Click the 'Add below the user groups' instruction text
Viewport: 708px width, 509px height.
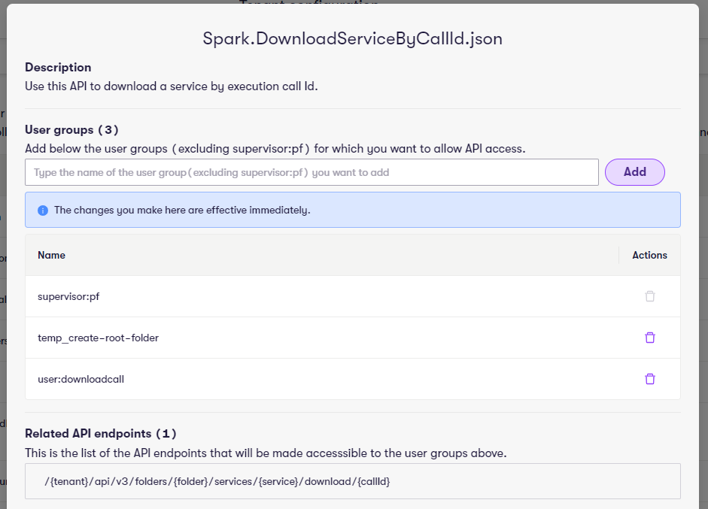click(x=275, y=149)
